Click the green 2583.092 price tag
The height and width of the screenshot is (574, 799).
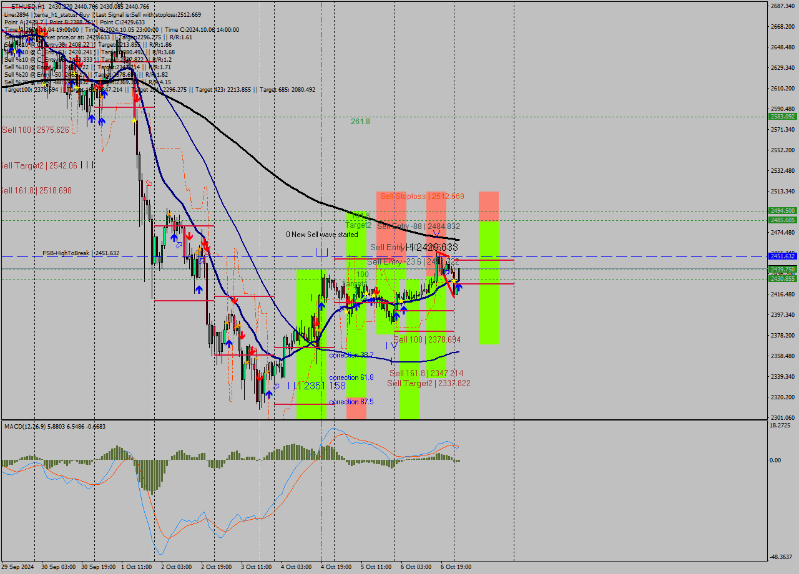click(x=783, y=117)
